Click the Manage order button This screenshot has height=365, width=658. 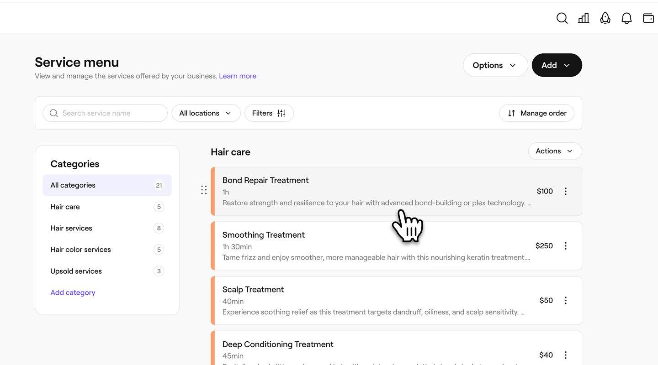pyautogui.click(x=536, y=113)
